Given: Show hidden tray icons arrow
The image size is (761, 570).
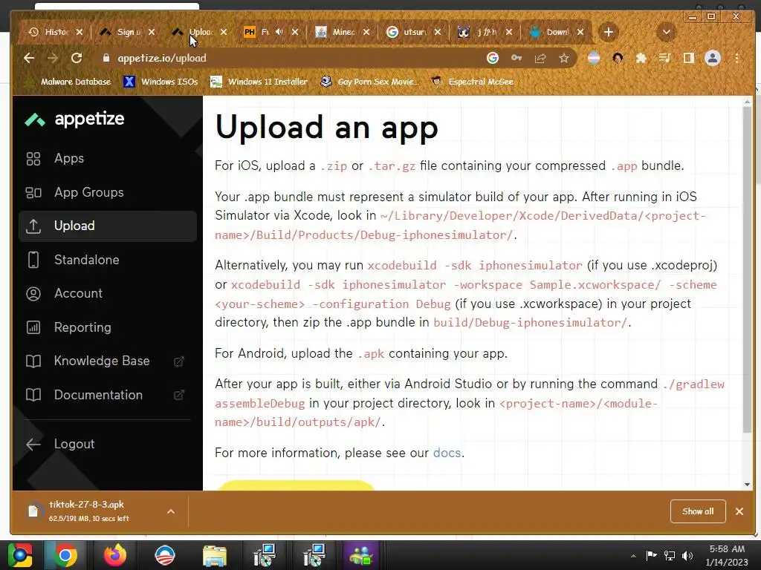Looking at the screenshot, I should pos(633,556).
